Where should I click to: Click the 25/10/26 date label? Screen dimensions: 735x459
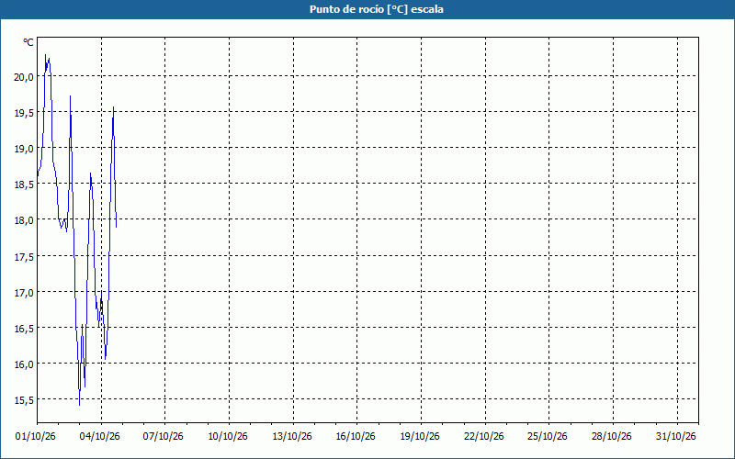click(x=548, y=437)
